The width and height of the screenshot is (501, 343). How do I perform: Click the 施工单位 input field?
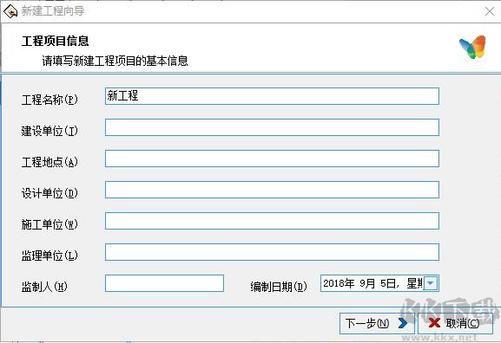coord(272,221)
